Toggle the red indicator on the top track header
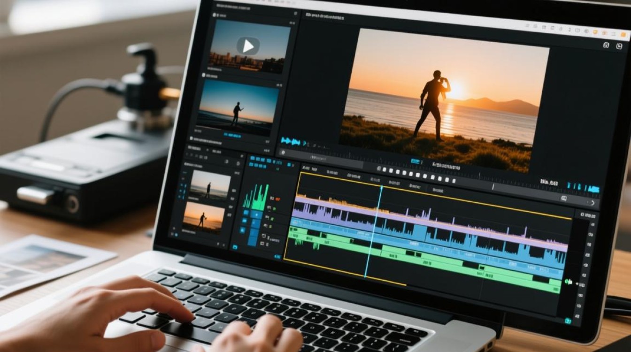 coord(278,199)
